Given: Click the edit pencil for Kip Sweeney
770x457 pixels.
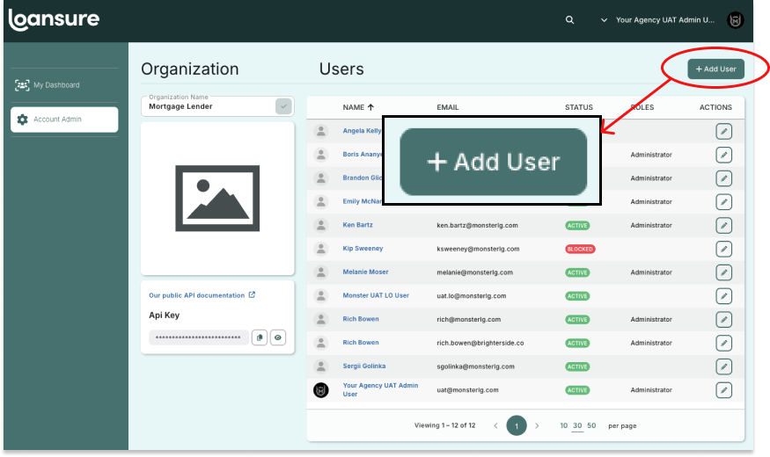Looking at the screenshot, I should click(723, 249).
